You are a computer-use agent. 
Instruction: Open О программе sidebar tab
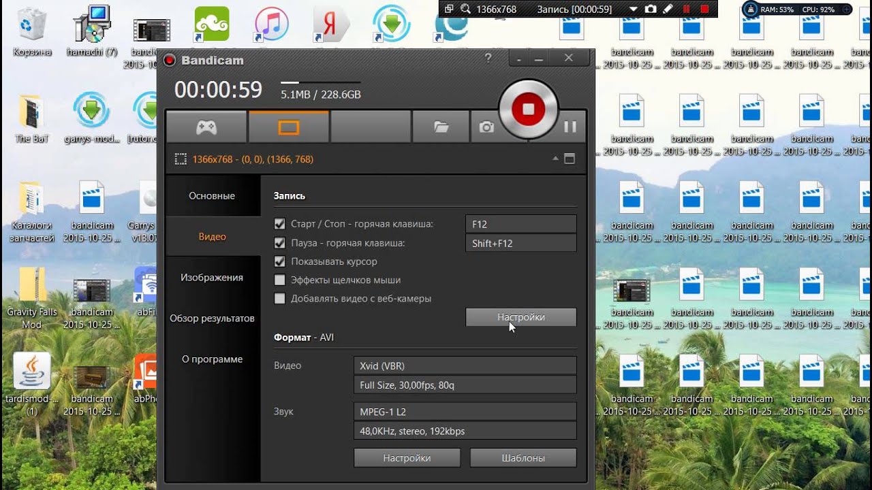pos(212,359)
